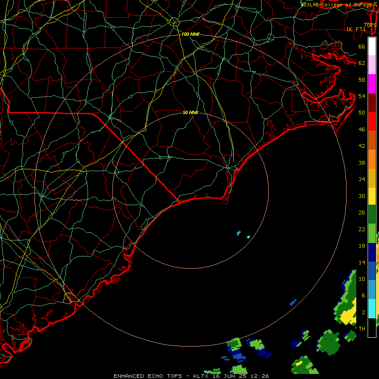Click the '54' legend value

(x=362, y=96)
